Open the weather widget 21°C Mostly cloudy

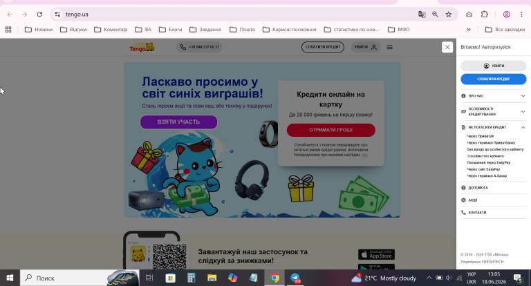[x=383, y=278]
